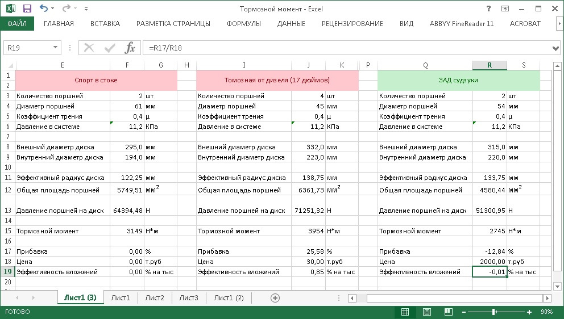Open Excel Help question mark icon
The height and width of the screenshot is (319, 564).
[488, 9]
